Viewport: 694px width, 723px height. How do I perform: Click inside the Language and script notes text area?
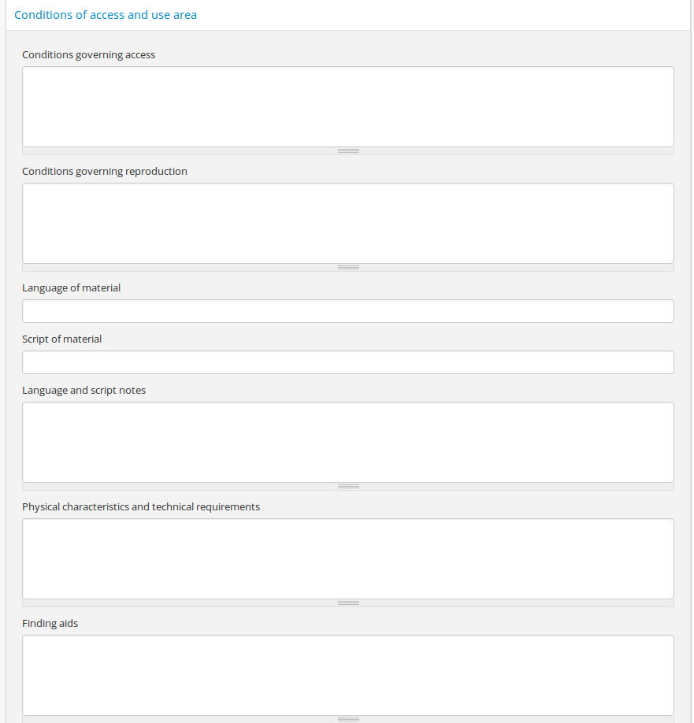[347, 442]
